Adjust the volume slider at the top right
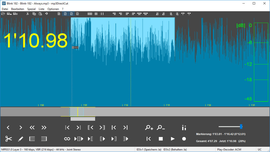270x152 pixels. pos(241,126)
